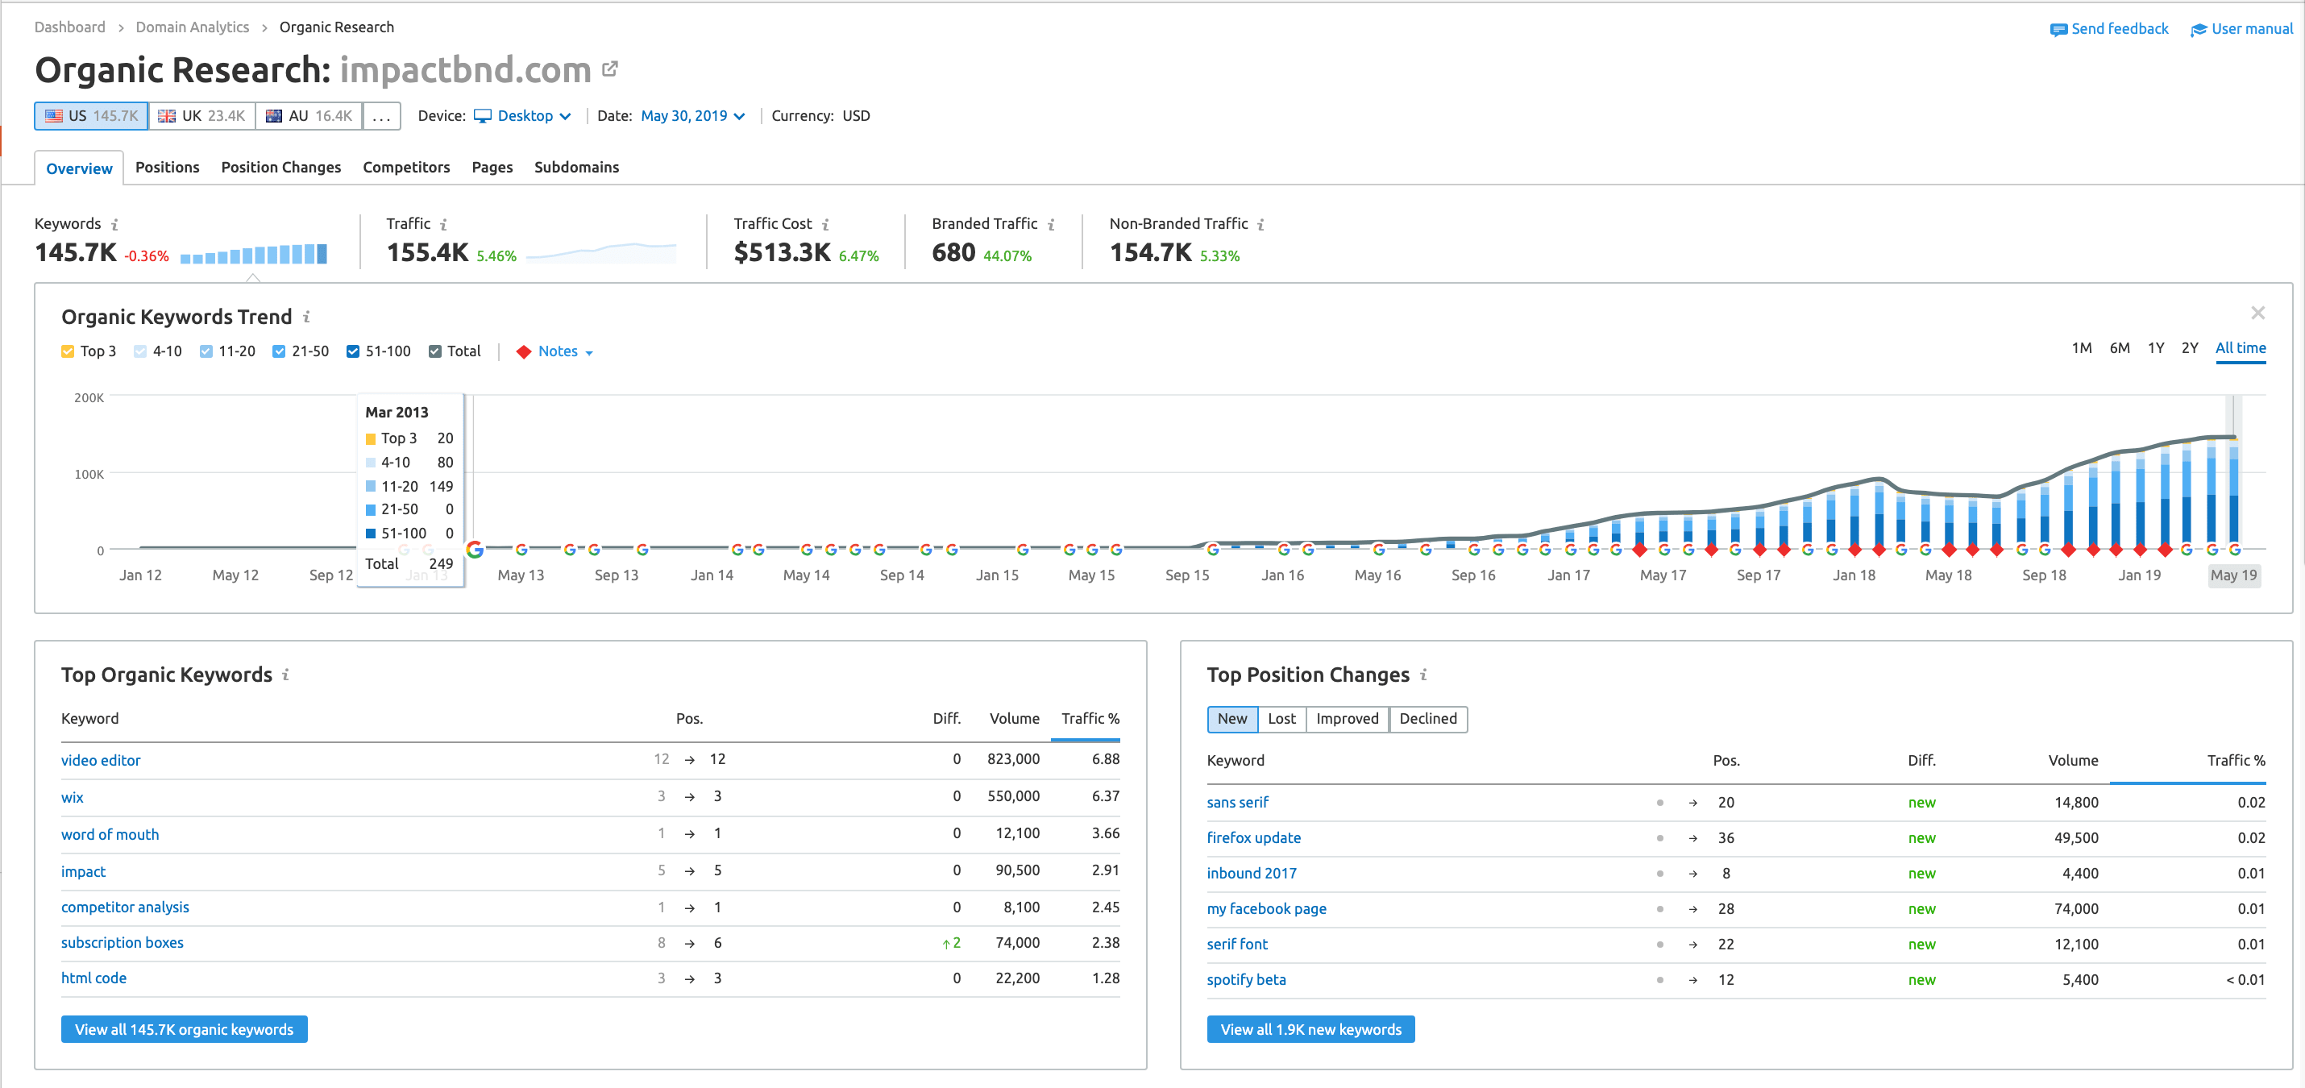Image resolution: width=2305 pixels, height=1088 pixels.
Task: Click the desktop device icon
Action: click(x=482, y=115)
